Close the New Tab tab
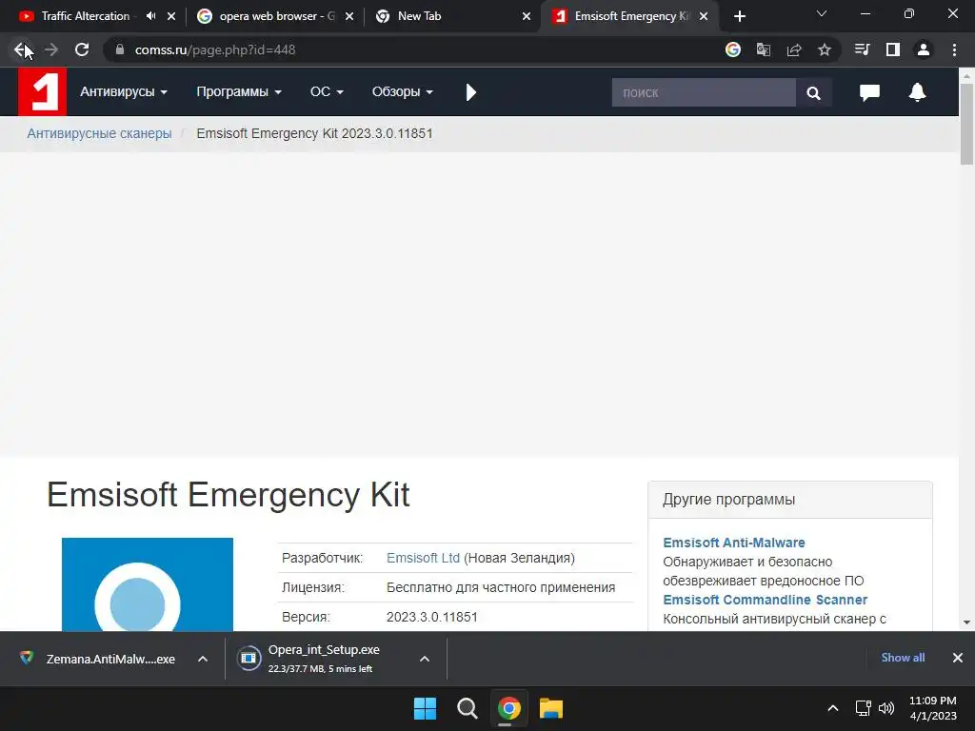This screenshot has width=975, height=731. point(527,16)
